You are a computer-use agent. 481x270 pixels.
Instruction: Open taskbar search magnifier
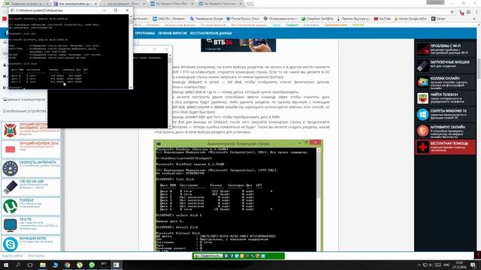tap(18, 265)
